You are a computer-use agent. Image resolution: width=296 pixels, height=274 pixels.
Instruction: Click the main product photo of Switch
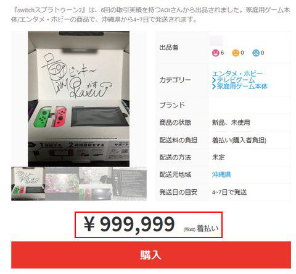click(79, 99)
